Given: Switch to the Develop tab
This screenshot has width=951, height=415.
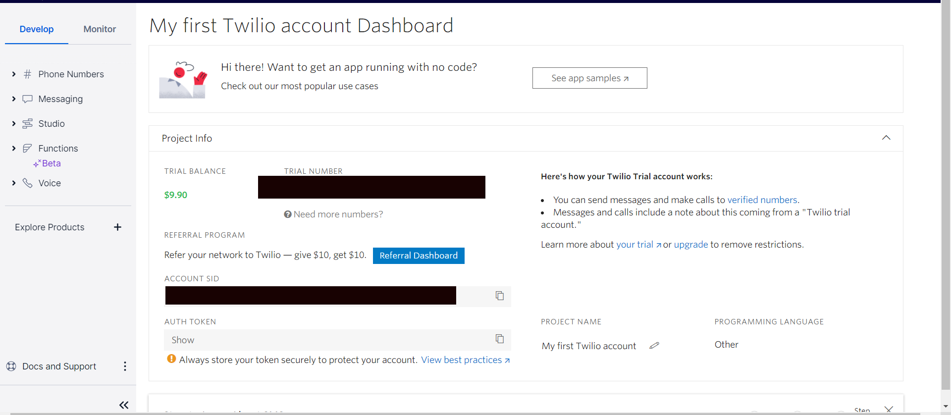Looking at the screenshot, I should click(x=37, y=29).
